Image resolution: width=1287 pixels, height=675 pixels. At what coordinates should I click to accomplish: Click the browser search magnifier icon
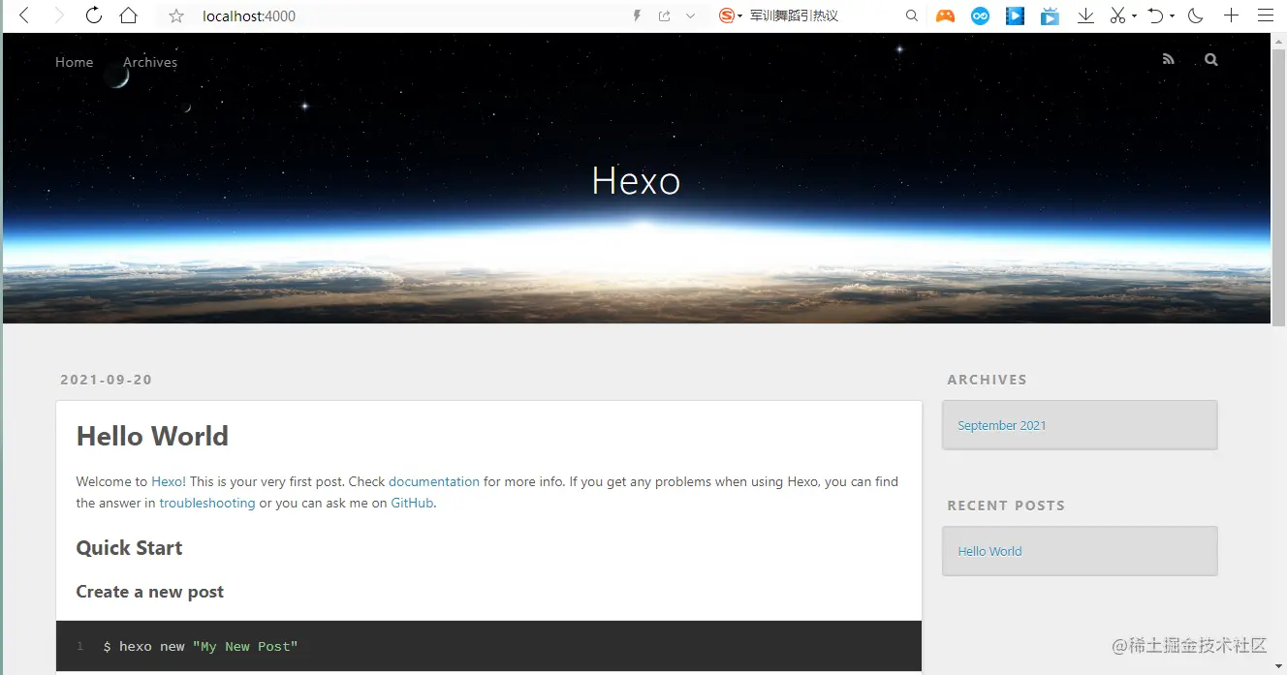coord(912,15)
